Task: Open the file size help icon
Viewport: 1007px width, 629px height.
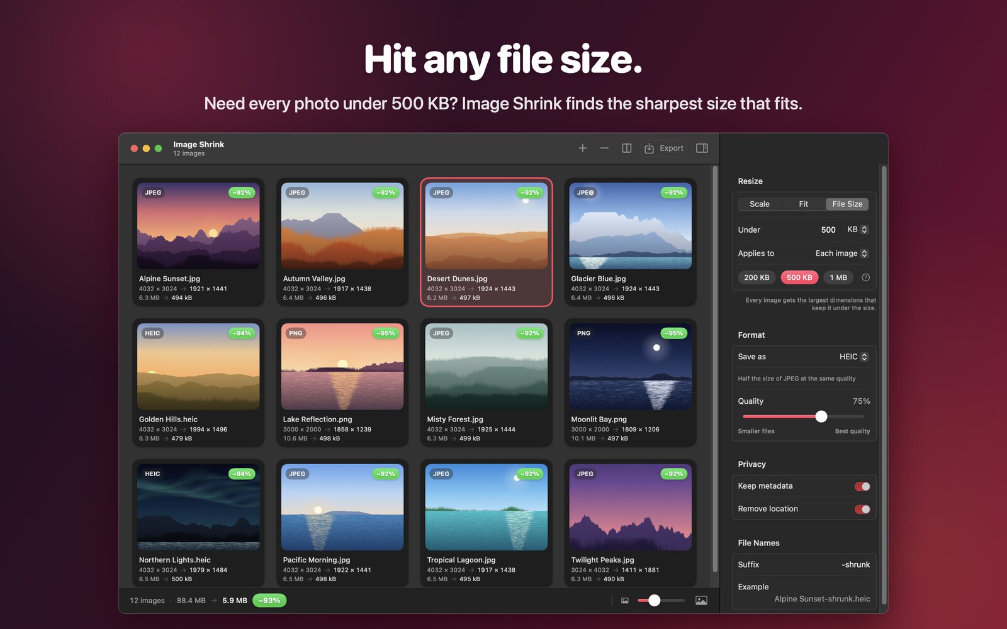Action: point(865,277)
